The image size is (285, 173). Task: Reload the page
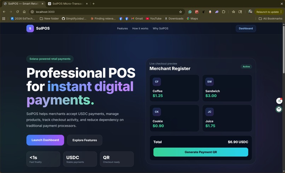pos(17,12)
